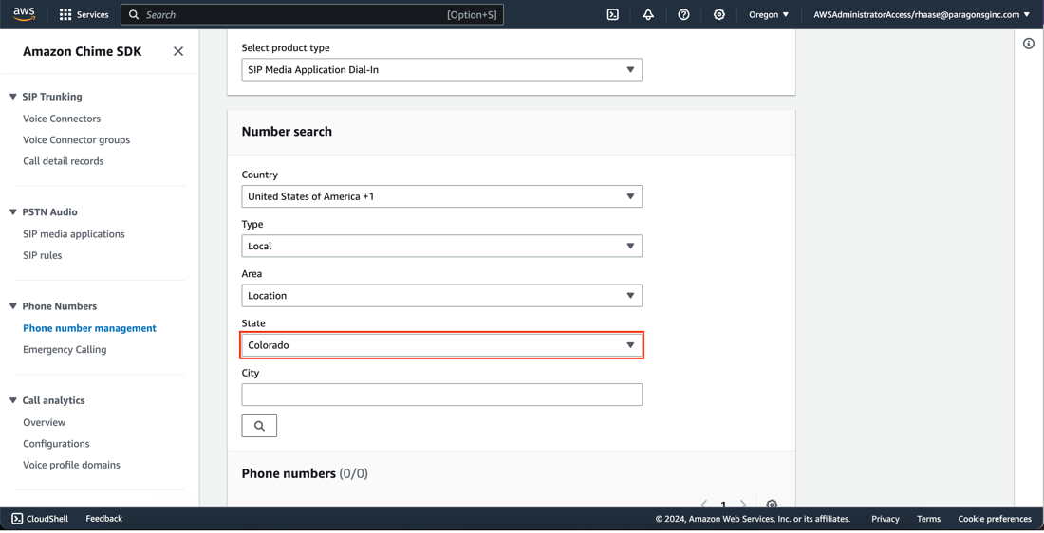The image size is (1044, 533).
Task: Close the Amazon Chime SDK sidebar
Action: click(x=178, y=51)
